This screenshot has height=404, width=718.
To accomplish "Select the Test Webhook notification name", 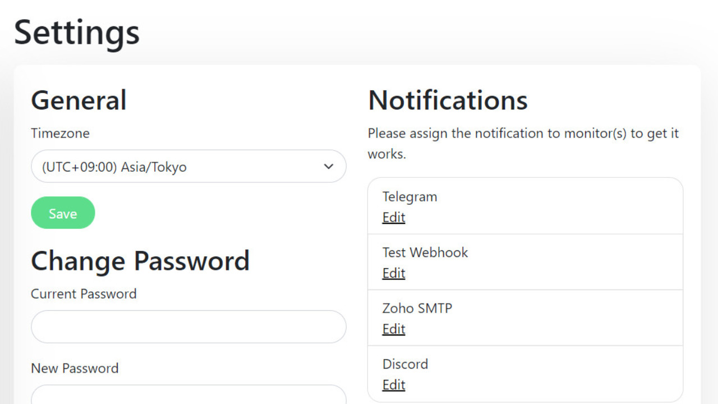I will coord(425,252).
